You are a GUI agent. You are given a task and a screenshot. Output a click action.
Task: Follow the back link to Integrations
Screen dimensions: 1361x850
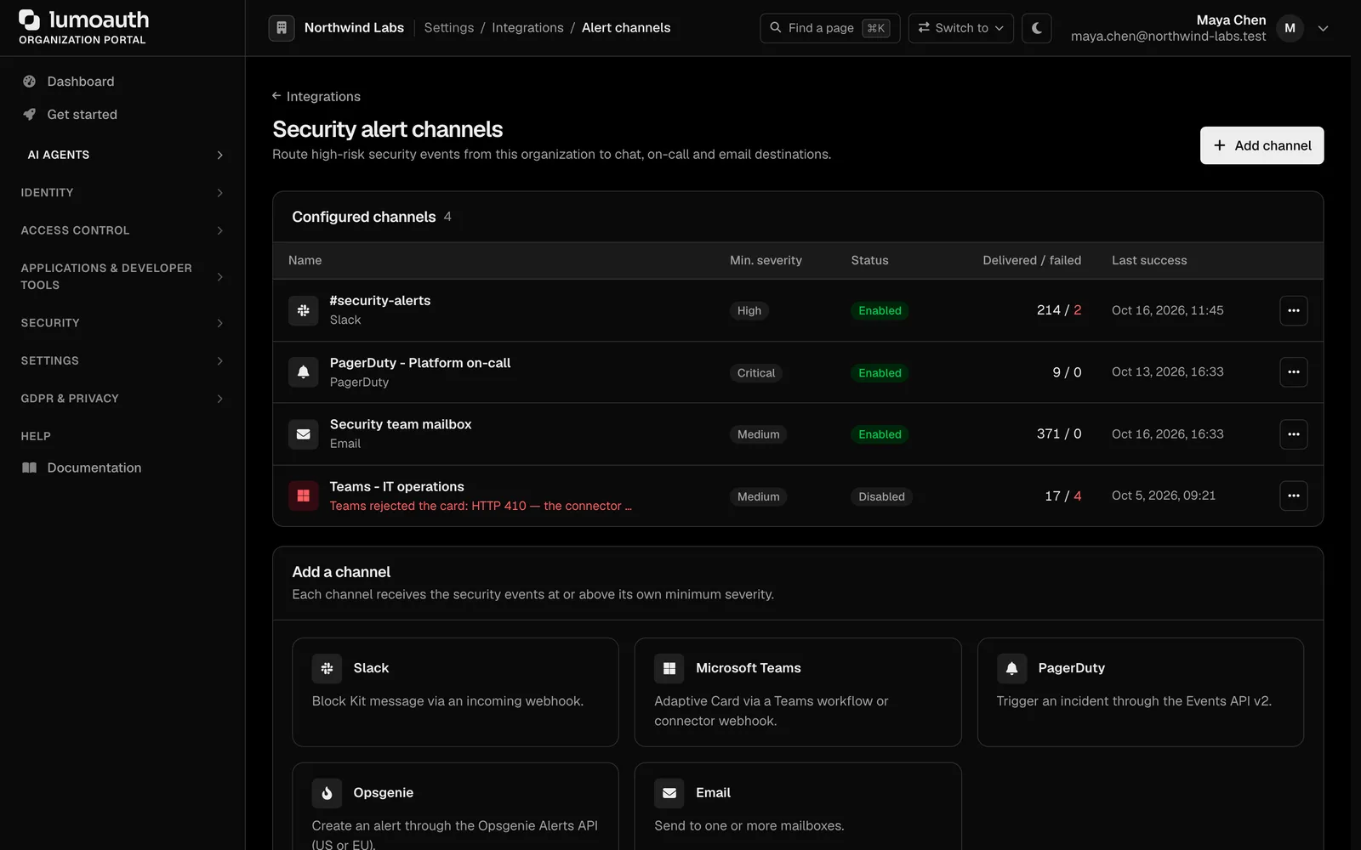point(316,97)
